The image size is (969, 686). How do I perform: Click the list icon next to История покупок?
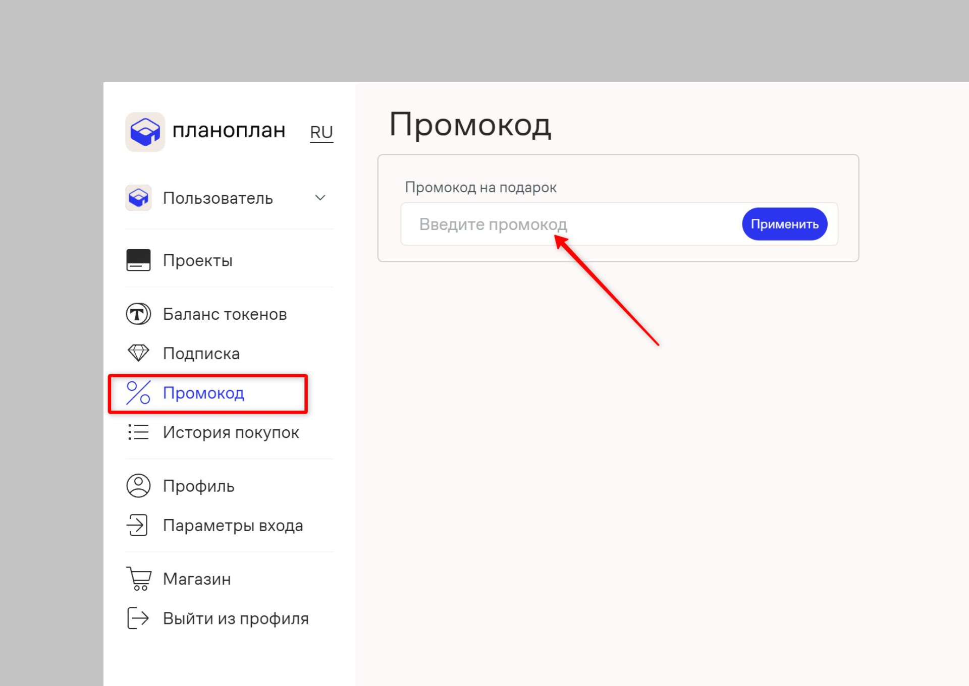point(137,433)
